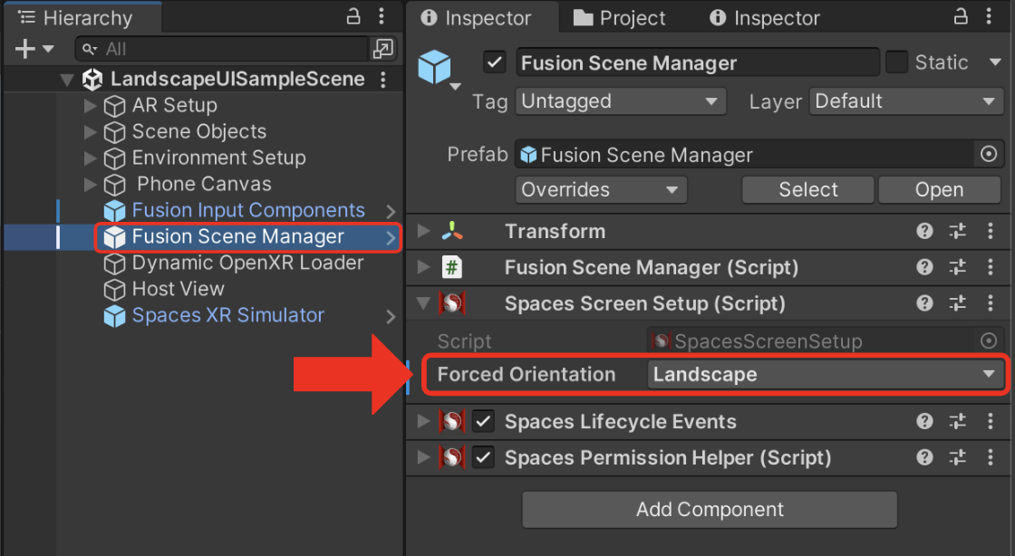Switch to the second Inspector tab

tap(765, 18)
